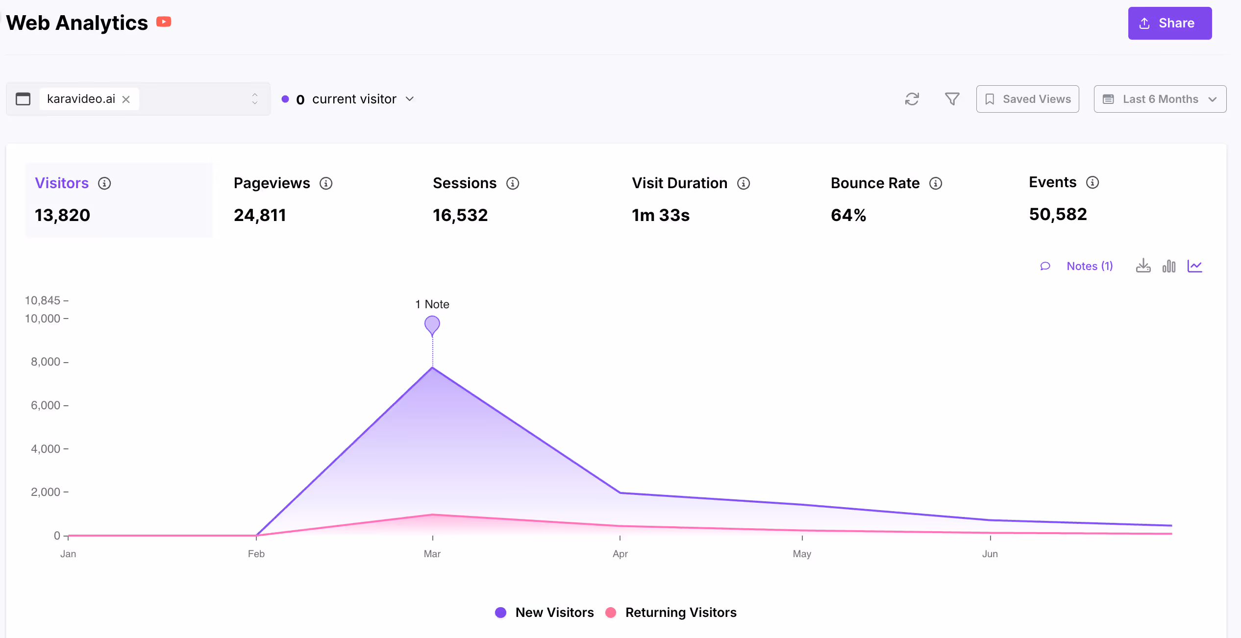1241x638 pixels.
Task: Click info icon beside Visit Duration
Action: click(x=744, y=183)
